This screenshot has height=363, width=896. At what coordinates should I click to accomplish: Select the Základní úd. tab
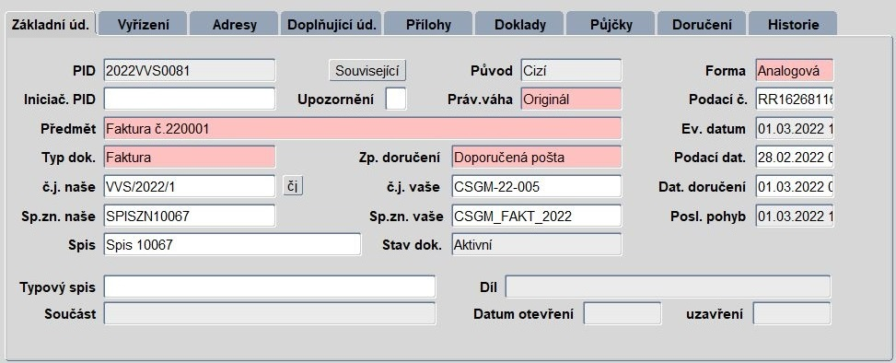[51, 24]
